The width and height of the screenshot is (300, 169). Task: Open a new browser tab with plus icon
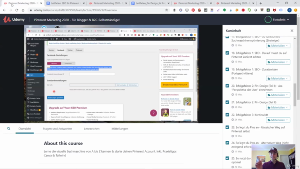(261, 3)
